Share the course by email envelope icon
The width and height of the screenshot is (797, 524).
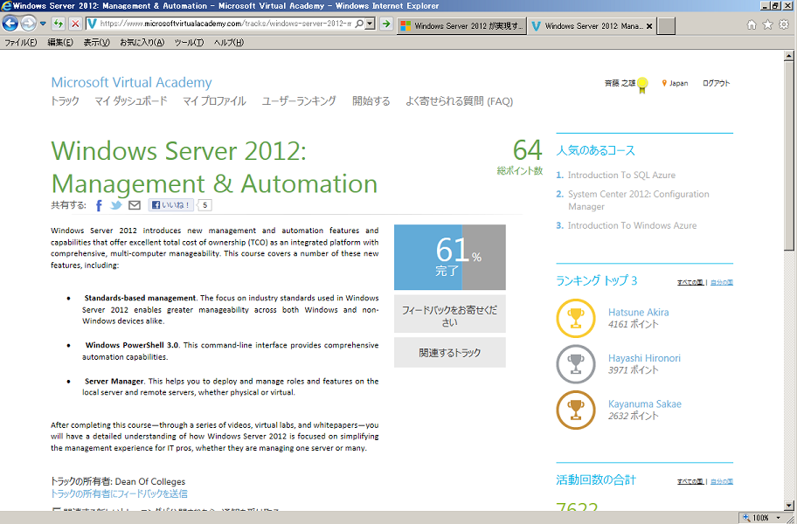(x=134, y=206)
